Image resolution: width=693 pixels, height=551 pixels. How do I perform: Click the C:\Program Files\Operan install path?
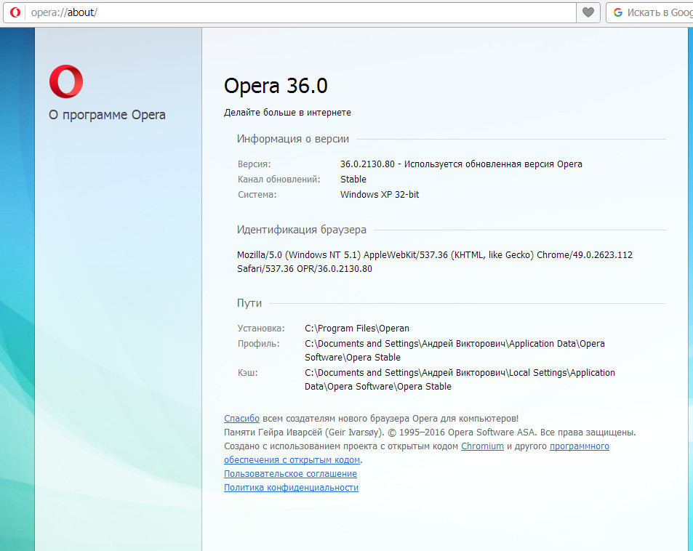[357, 329]
